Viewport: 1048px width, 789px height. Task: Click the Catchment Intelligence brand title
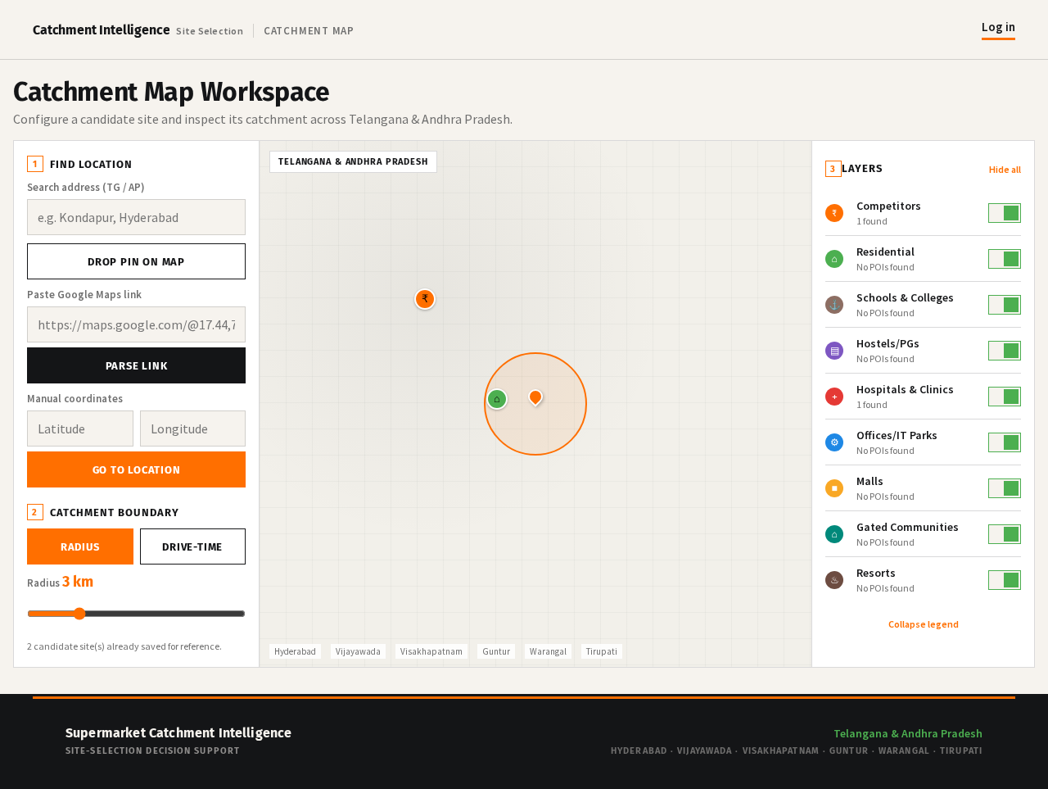click(102, 30)
